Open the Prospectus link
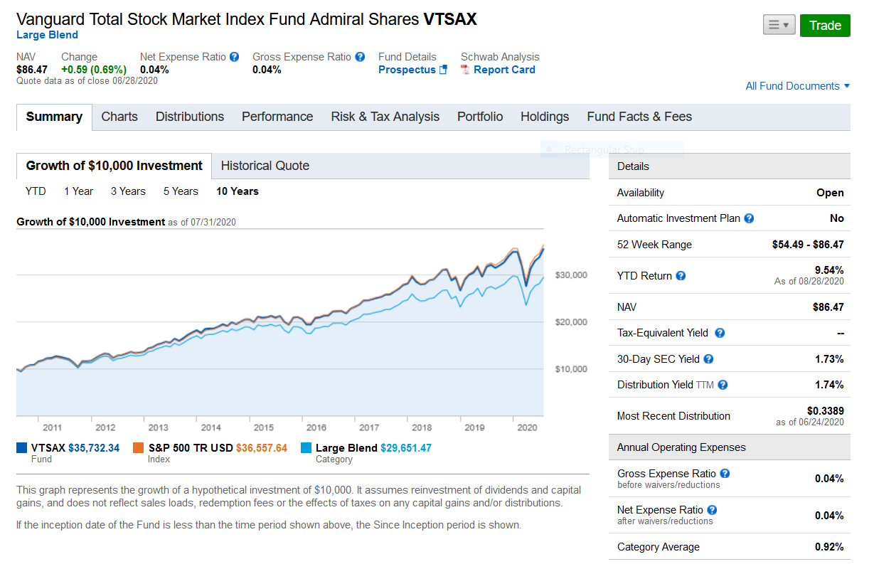The image size is (874, 569). pyautogui.click(x=407, y=70)
